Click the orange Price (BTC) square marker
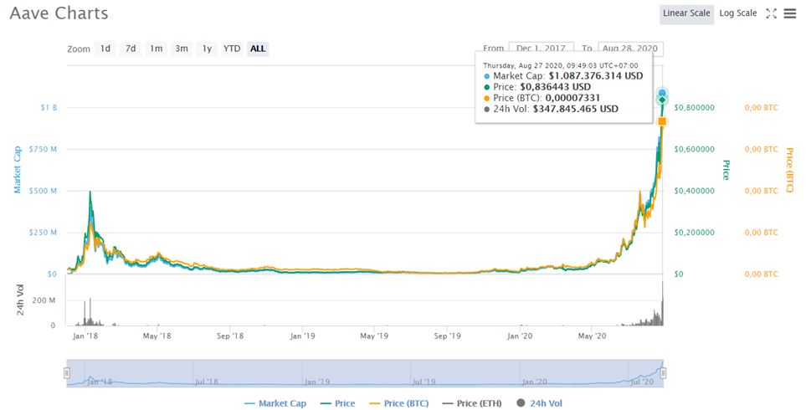The width and height of the screenshot is (806, 410). point(663,121)
